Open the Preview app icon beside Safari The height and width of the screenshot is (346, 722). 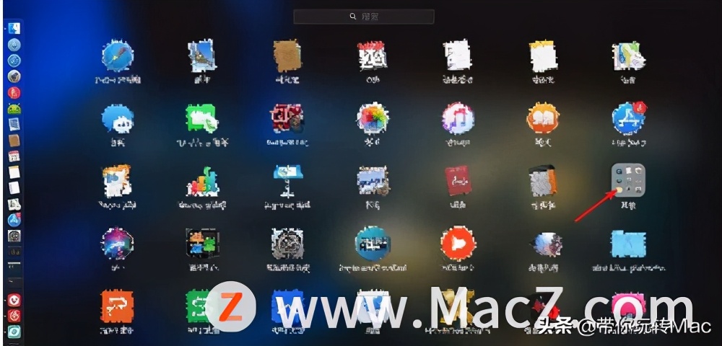pyautogui.click(x=202, y=56)
